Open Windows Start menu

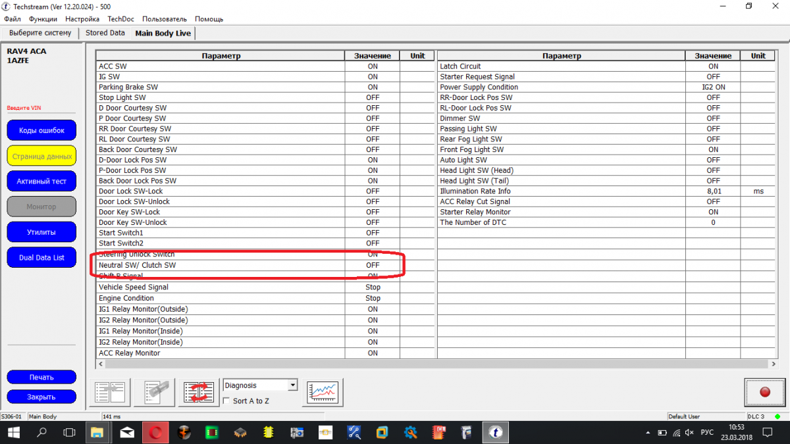13,432
